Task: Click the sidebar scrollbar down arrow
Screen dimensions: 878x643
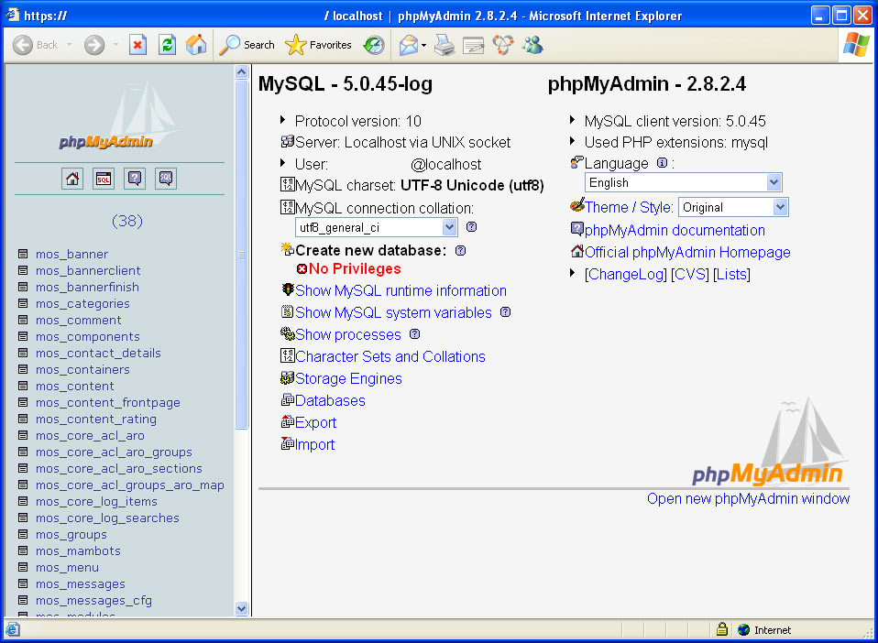Action: pyautogui.click(x=241, y=607)
